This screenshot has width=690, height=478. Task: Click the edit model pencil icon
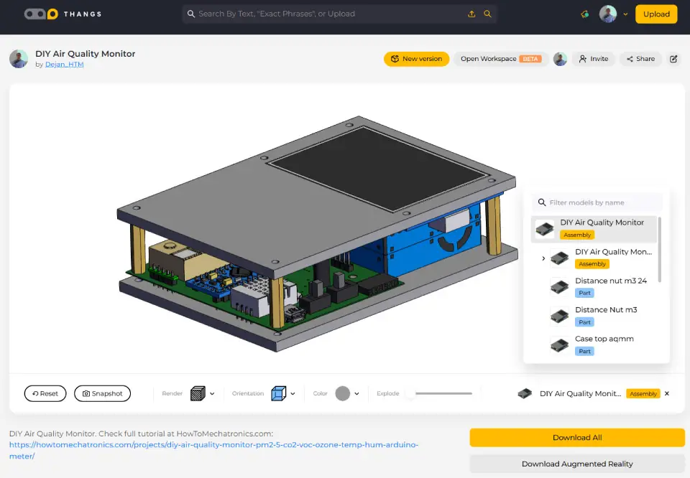(x=673, y=59)
